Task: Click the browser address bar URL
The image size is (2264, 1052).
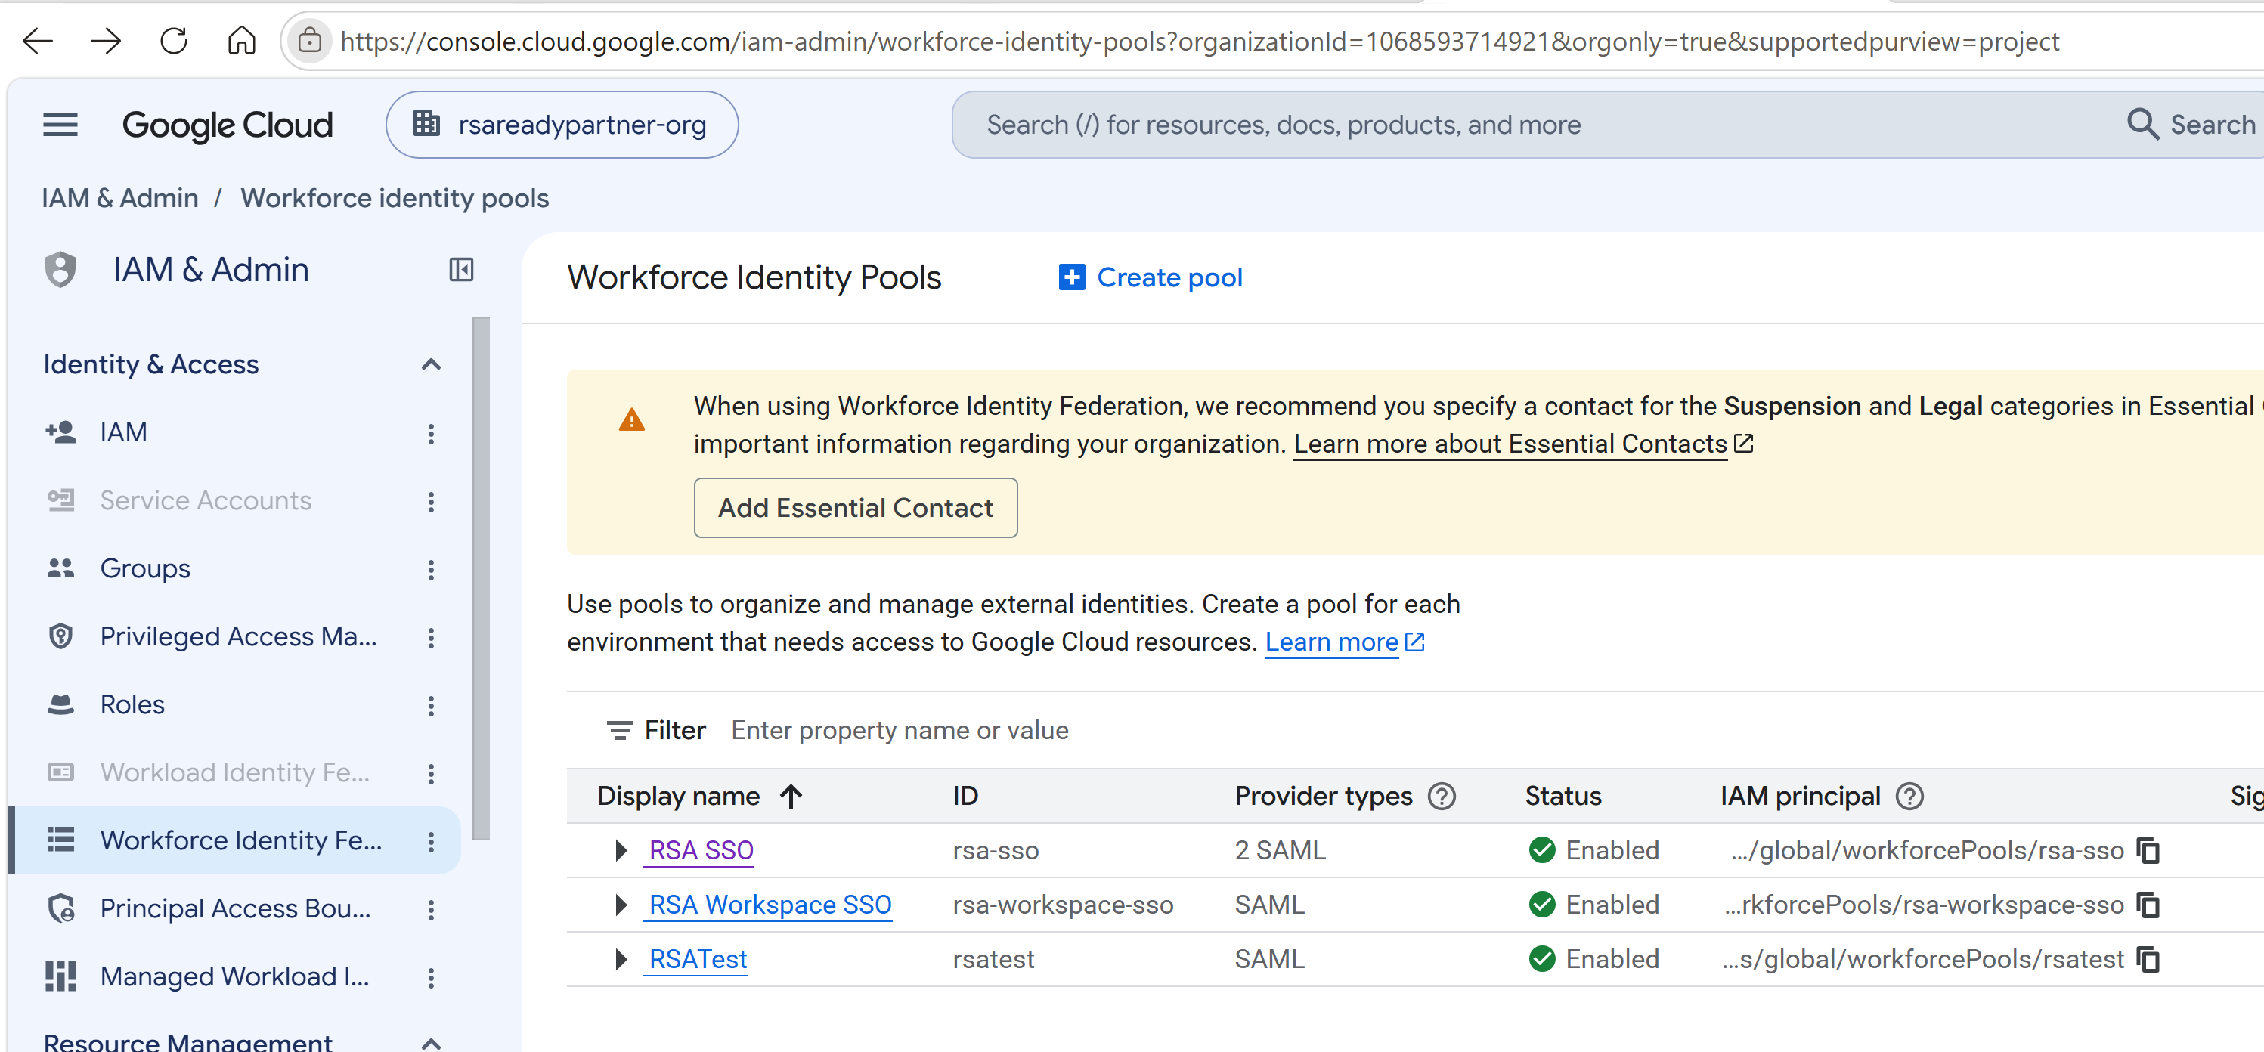Action: click(1200, 42)
